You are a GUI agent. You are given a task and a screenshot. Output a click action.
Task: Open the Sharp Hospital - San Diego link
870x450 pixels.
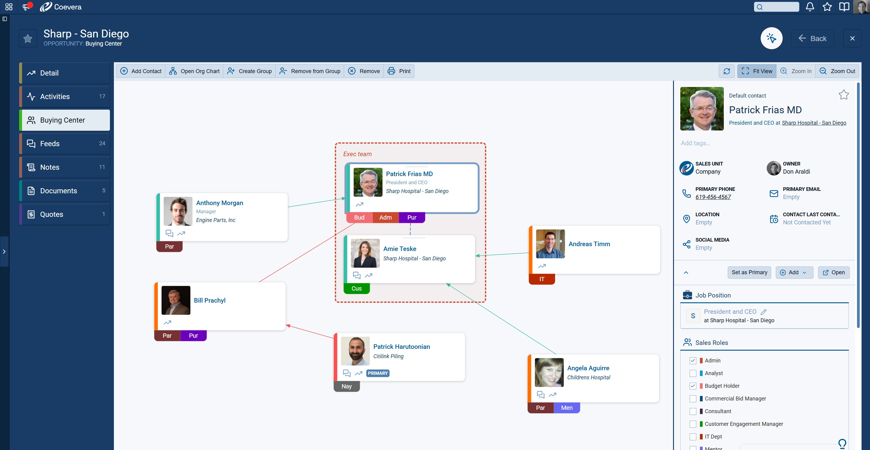(x=814, y=123)
